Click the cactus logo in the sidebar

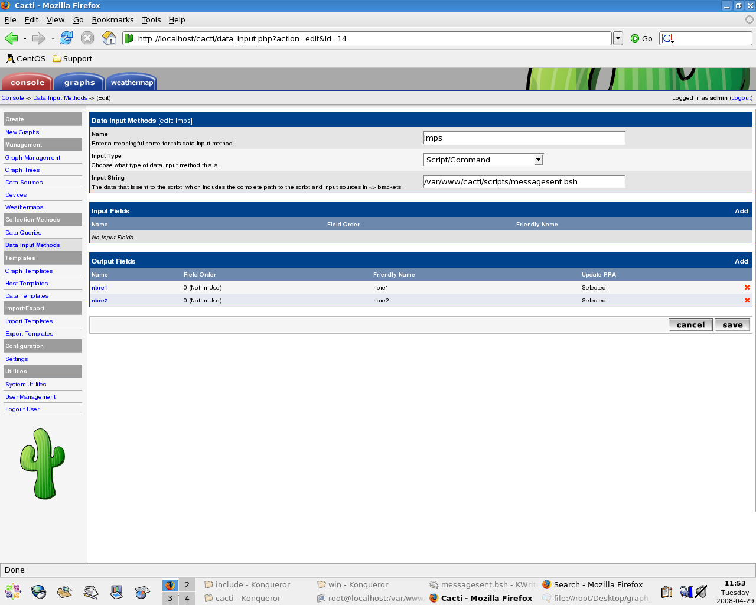pyautogui.click(x=42, y=464)
